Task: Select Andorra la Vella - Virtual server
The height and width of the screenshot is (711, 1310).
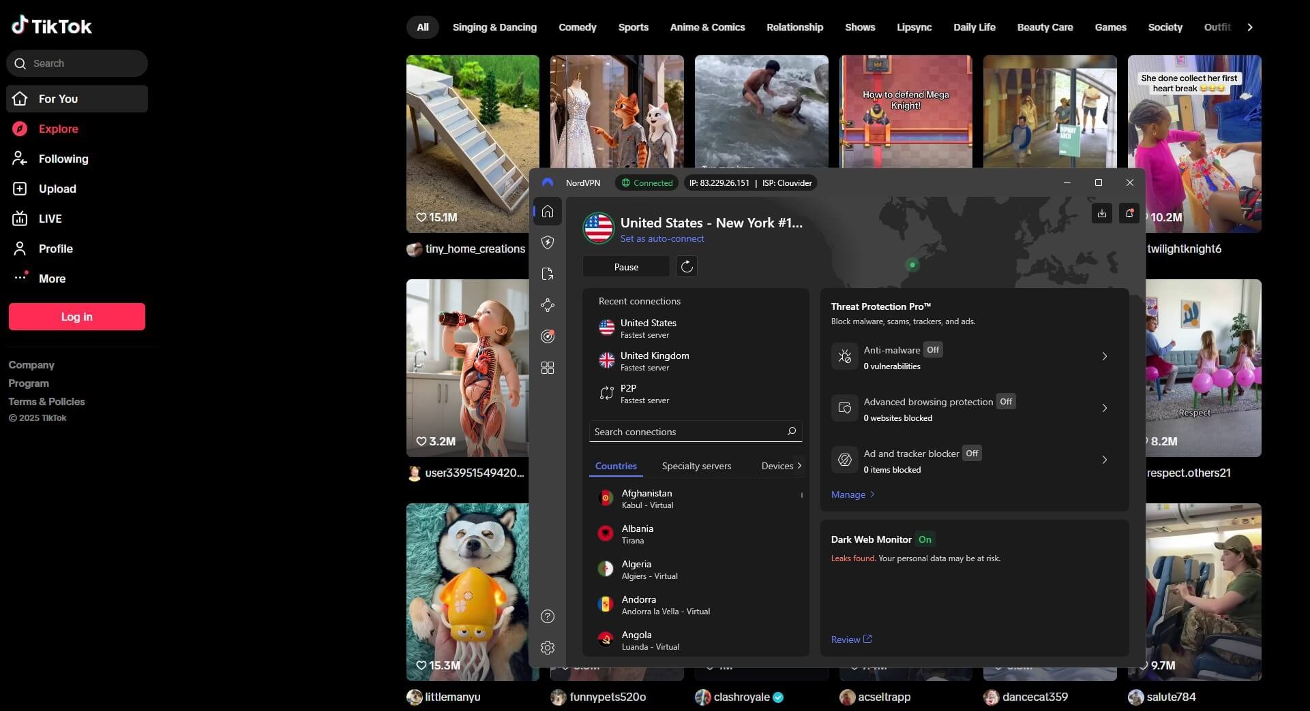Action: coord(696,605)
